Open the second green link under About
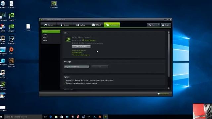212x119 pixels. point(77,53)
